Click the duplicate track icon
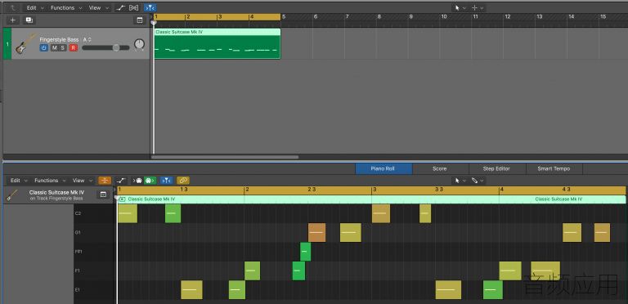This screenshot has height=304, width=628. point(29,20)
